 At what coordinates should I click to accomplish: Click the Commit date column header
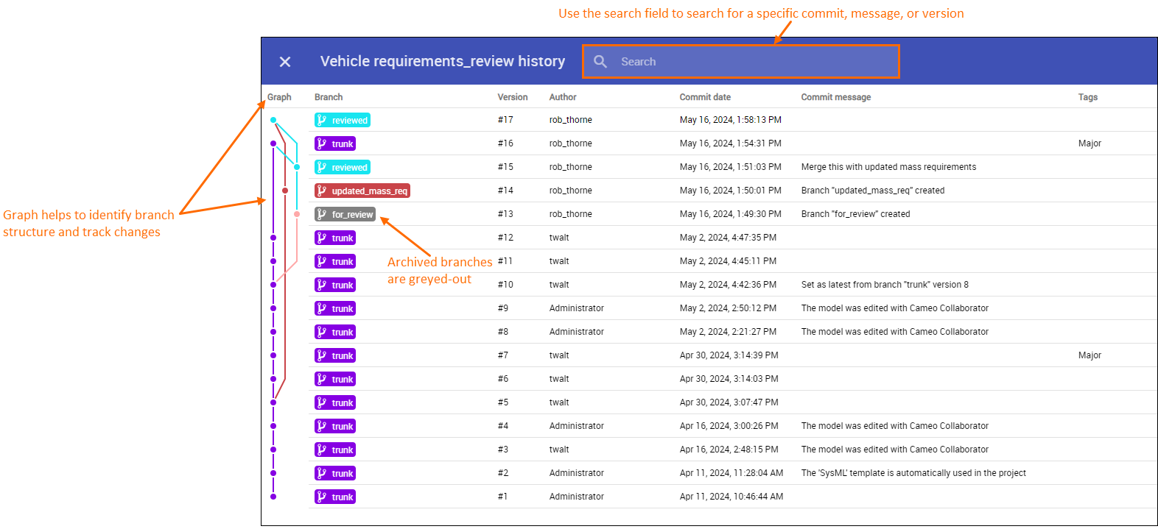705,97
